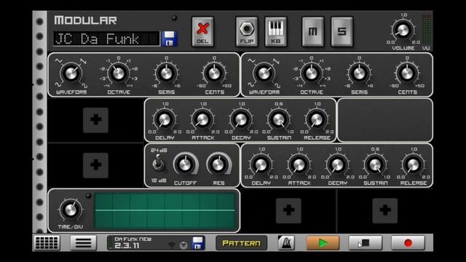
Task: Delete the module with the DEL button
Action: 202,32
